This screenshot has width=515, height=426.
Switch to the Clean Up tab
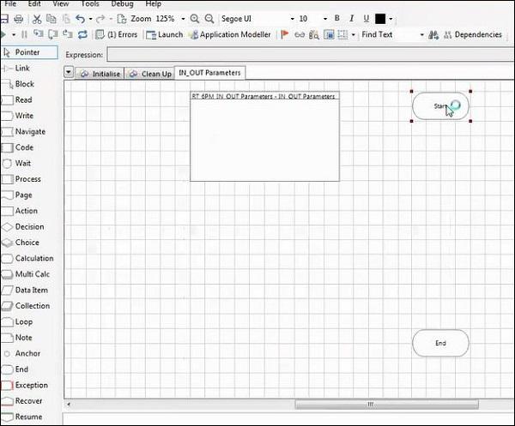coord(149,74)
